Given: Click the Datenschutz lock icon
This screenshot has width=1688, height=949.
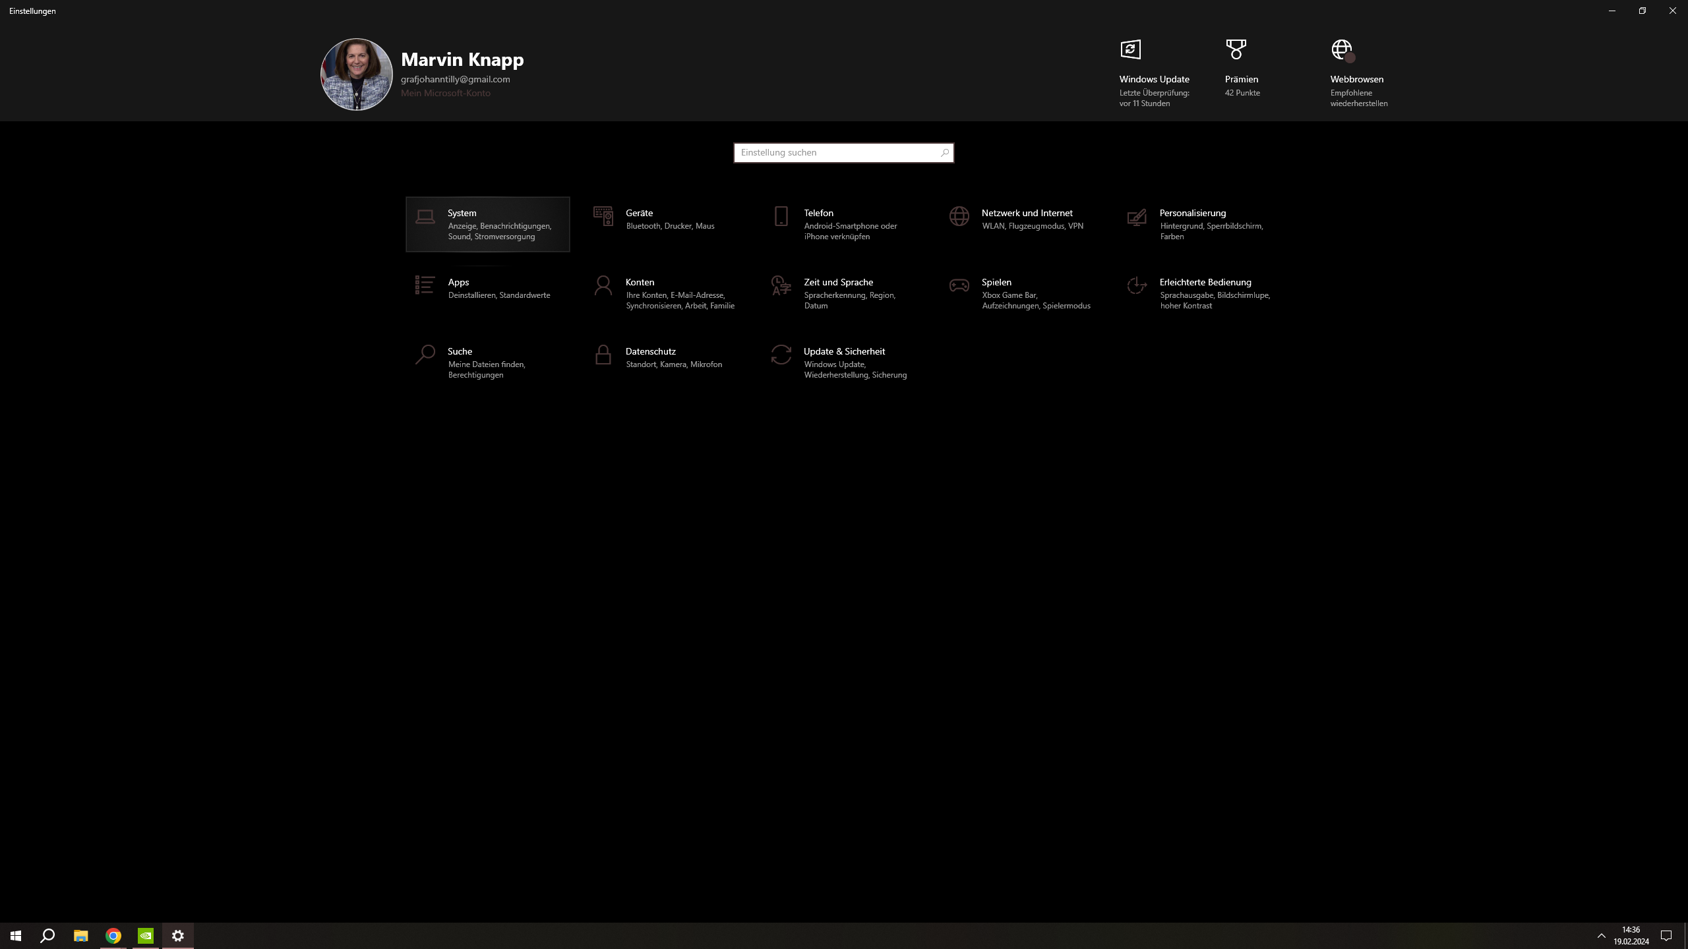Looking at the screenshot, I should [603, 355].
